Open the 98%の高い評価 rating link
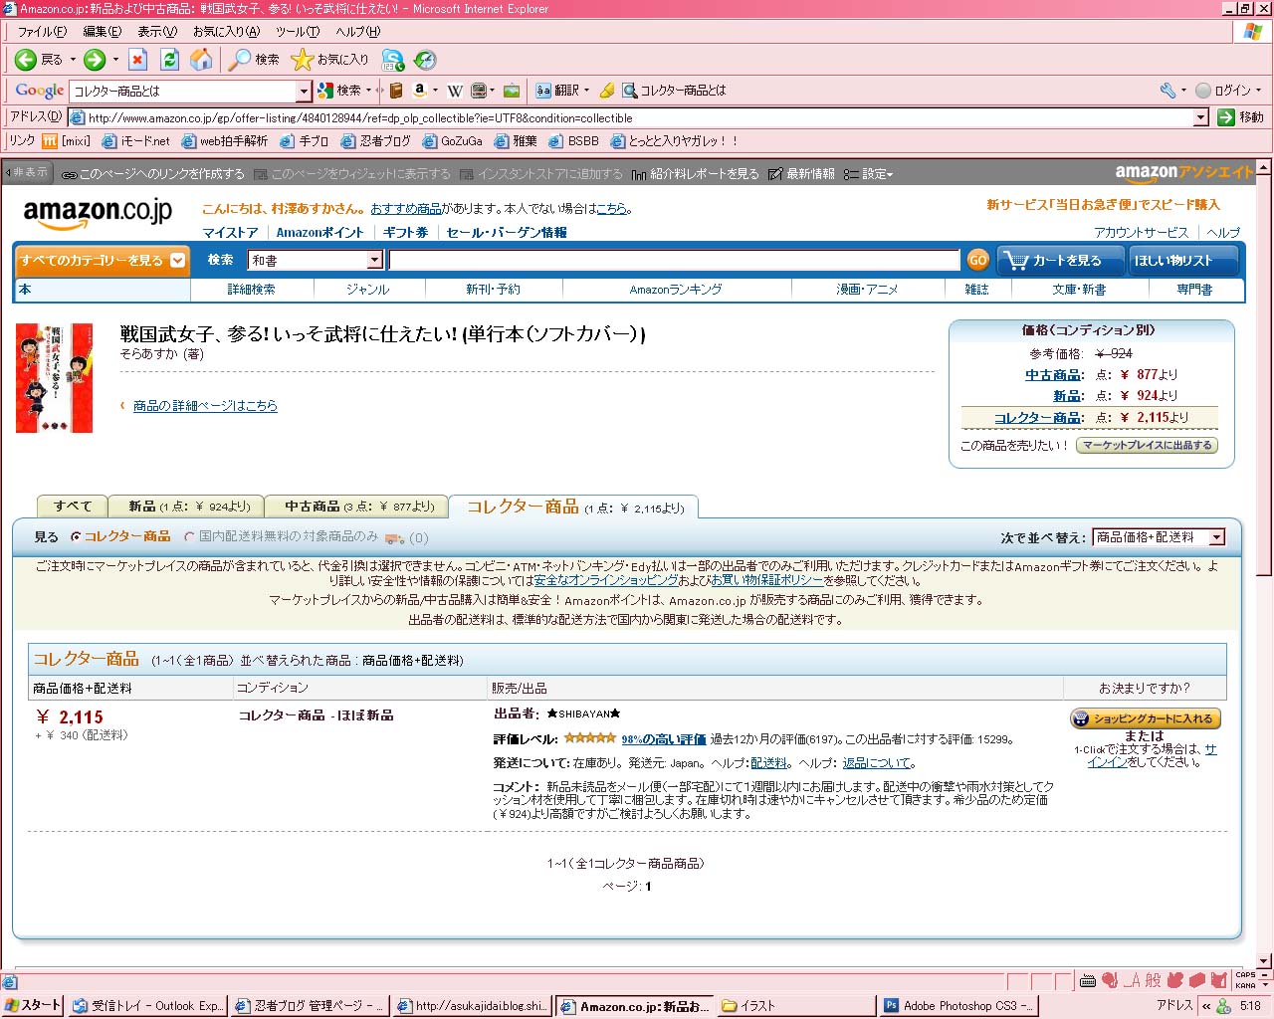This screenshot has width=1274, height=1019. point(663,739)
